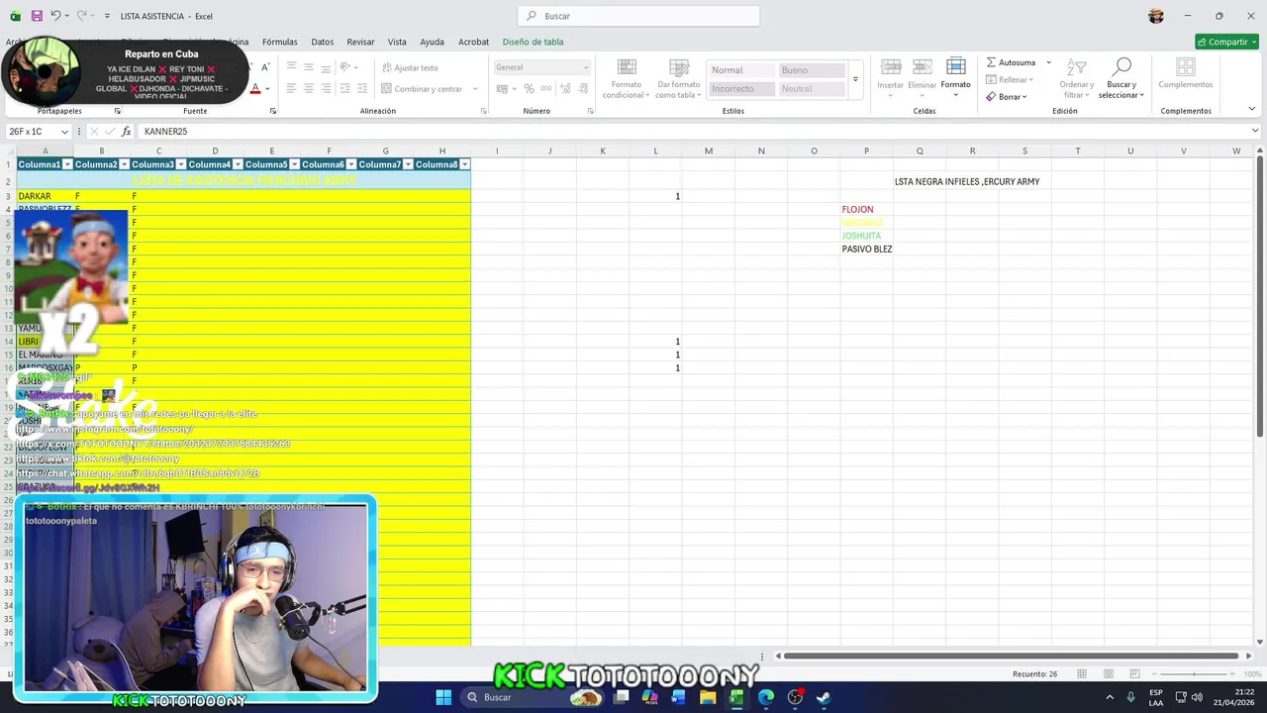Click the Undo arrow in Quick Access
Screen dimensions: 1267x713
[55, 16]
